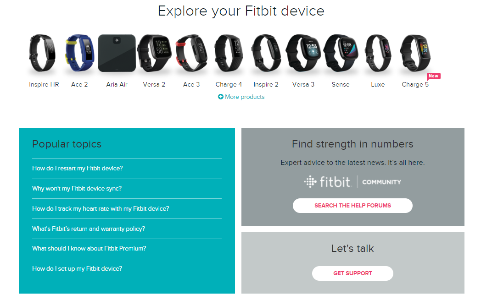Choose the blue Ace 2 tracker image
This screenshot has height=300, width=481.
[79, 54]
